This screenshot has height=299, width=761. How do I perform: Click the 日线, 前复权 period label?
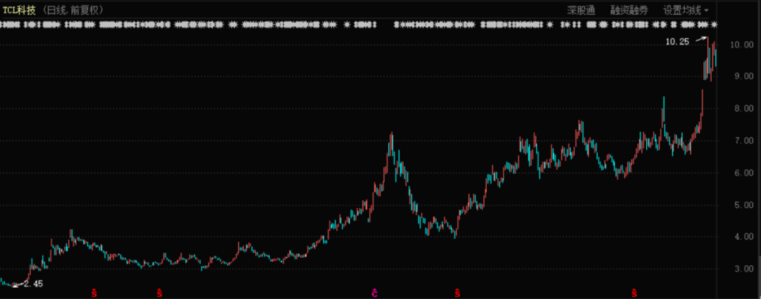pyautogui.click(x=74, y=10)
